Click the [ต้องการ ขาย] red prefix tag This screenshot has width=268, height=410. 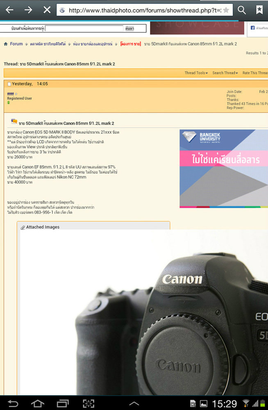point(130,44)
